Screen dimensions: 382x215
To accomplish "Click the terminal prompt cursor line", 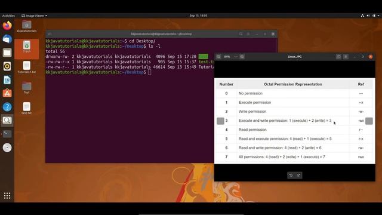I will click(98, 72).
